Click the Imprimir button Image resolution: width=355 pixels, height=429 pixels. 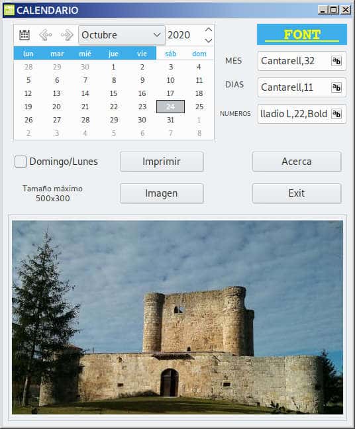pyautogui.click(x=162, y=162)
